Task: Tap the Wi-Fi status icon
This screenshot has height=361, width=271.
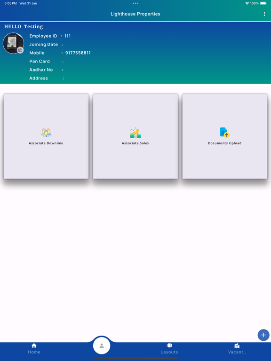Action: (247, 3)
